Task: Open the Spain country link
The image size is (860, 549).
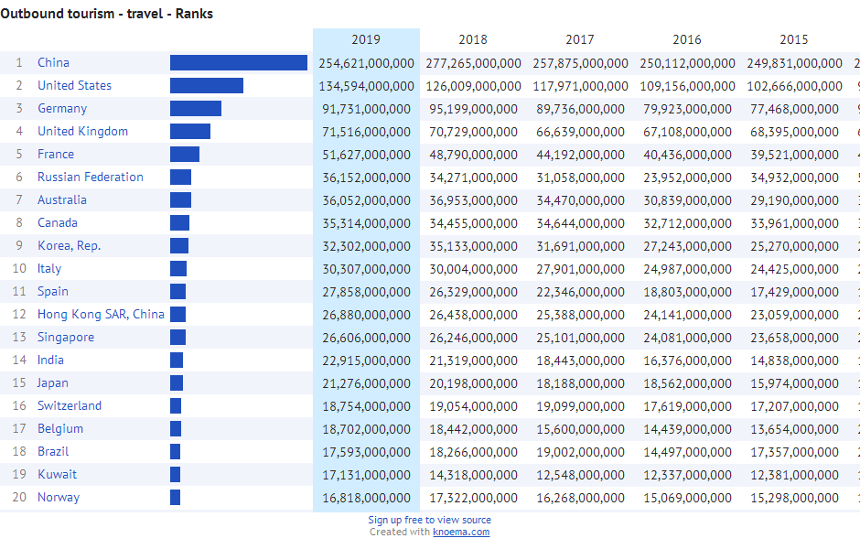Action: [x=53, y=291]
